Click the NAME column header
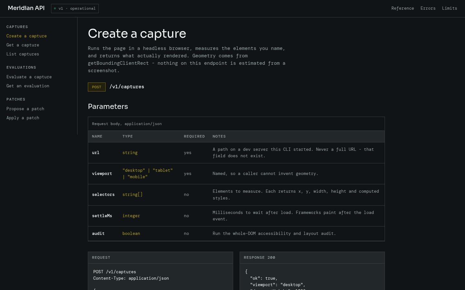The height and width of the screenshot is (290, 465). click(97, 136)
